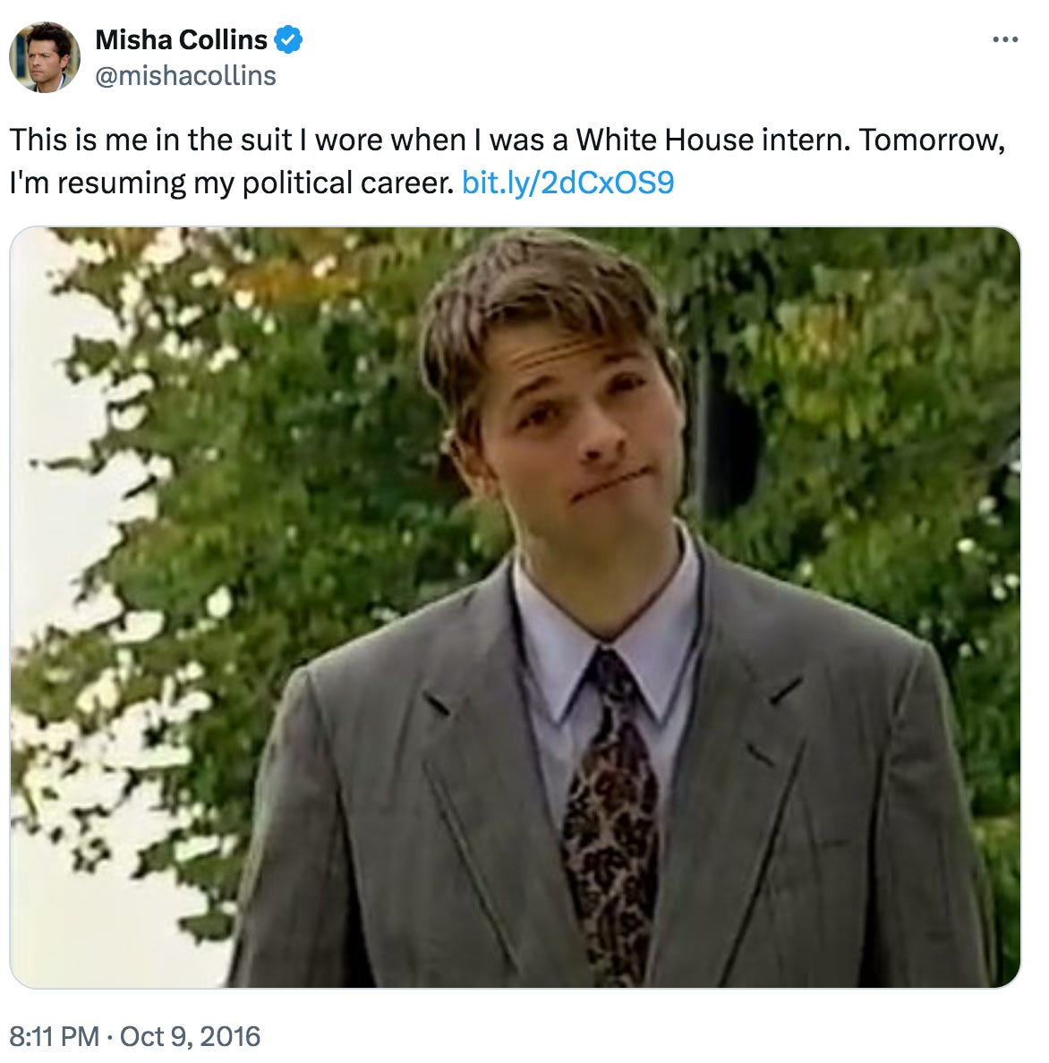
Task: Click the patterned necktie in the photo
Action: 610,813
